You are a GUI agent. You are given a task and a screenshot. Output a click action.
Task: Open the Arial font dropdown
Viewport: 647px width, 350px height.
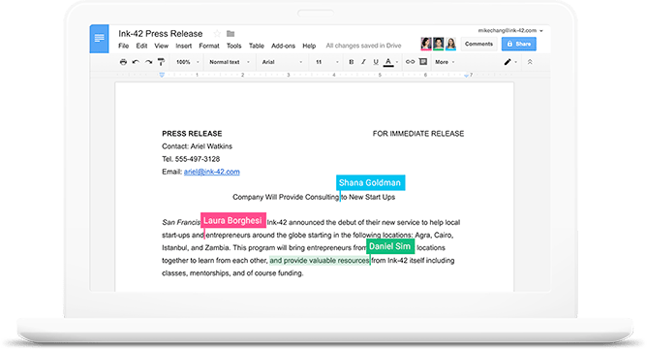282,62
